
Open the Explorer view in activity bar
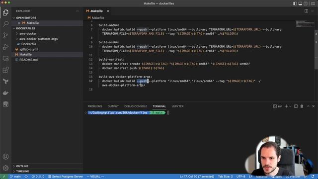click(x=5, y=12)
